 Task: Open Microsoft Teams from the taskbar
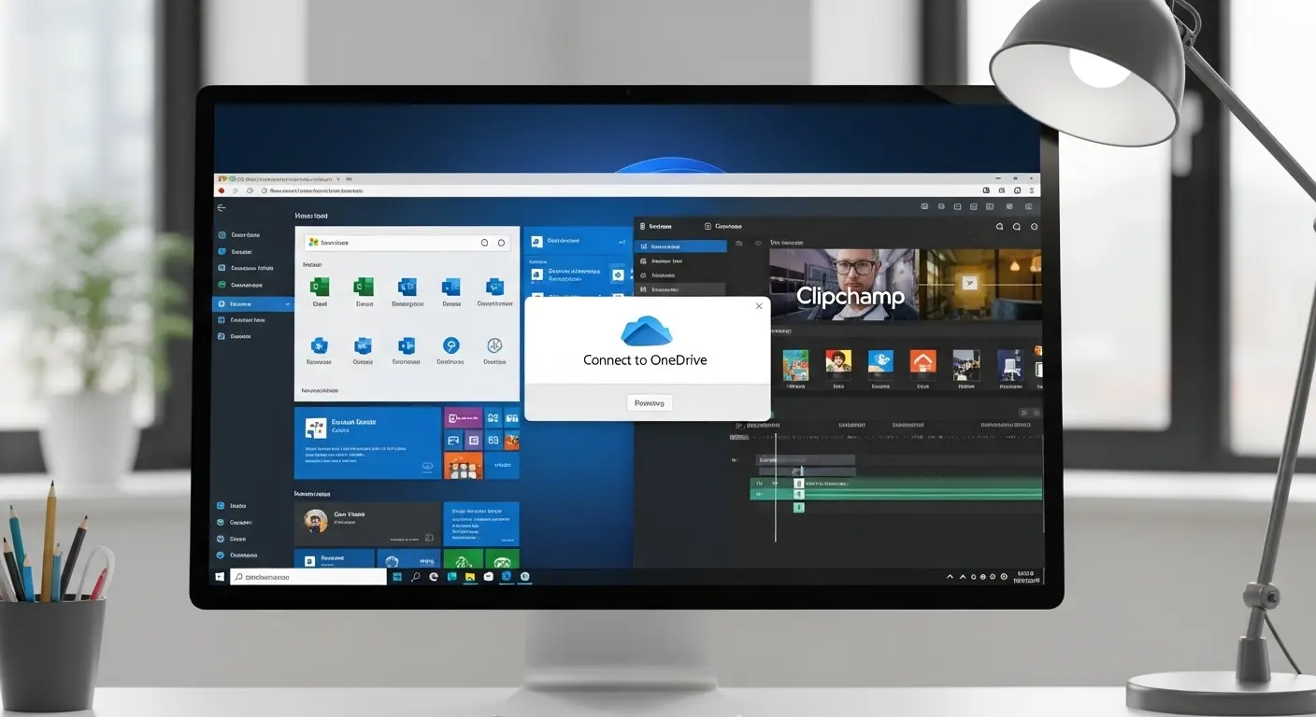452,576
